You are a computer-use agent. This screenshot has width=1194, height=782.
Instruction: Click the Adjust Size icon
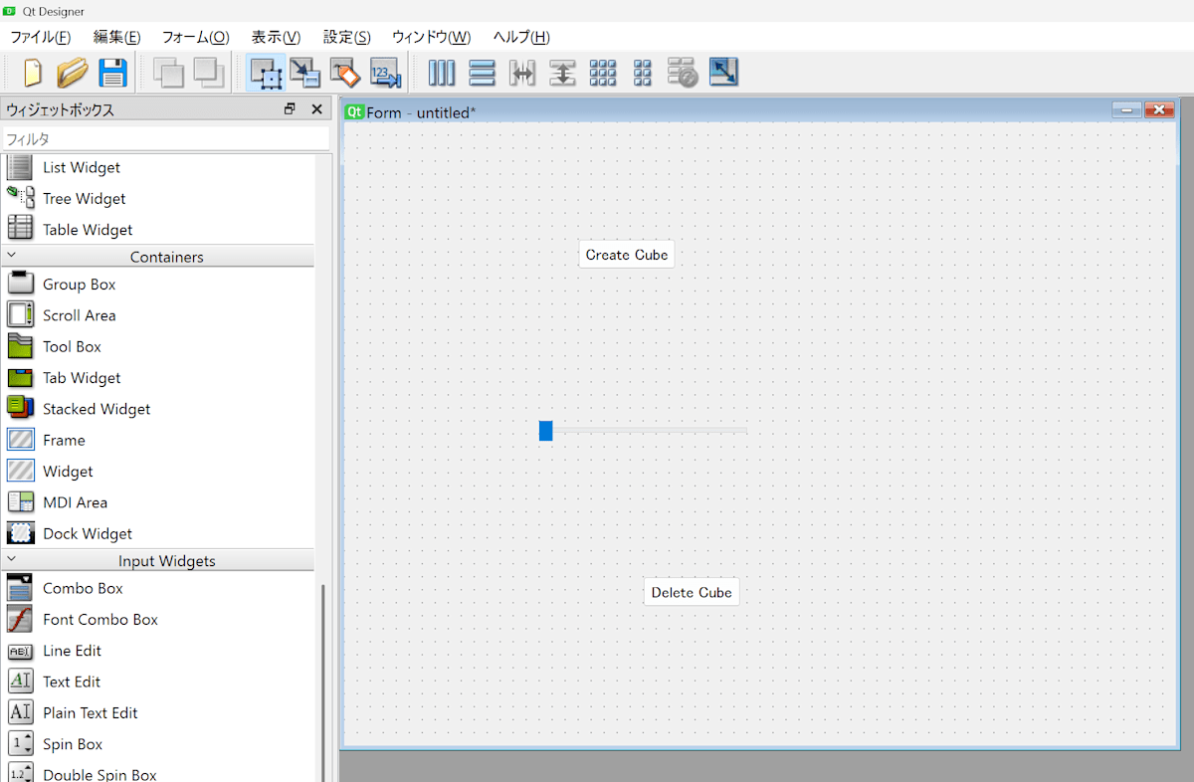723,73
